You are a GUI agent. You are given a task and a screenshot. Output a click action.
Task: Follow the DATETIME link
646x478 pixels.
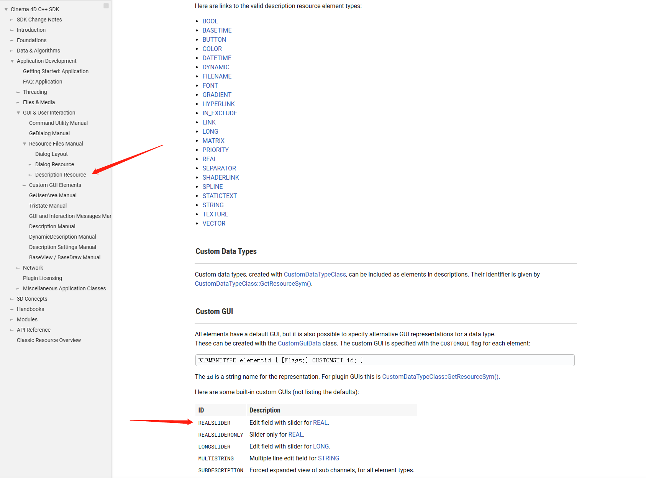tap(217, 58)
